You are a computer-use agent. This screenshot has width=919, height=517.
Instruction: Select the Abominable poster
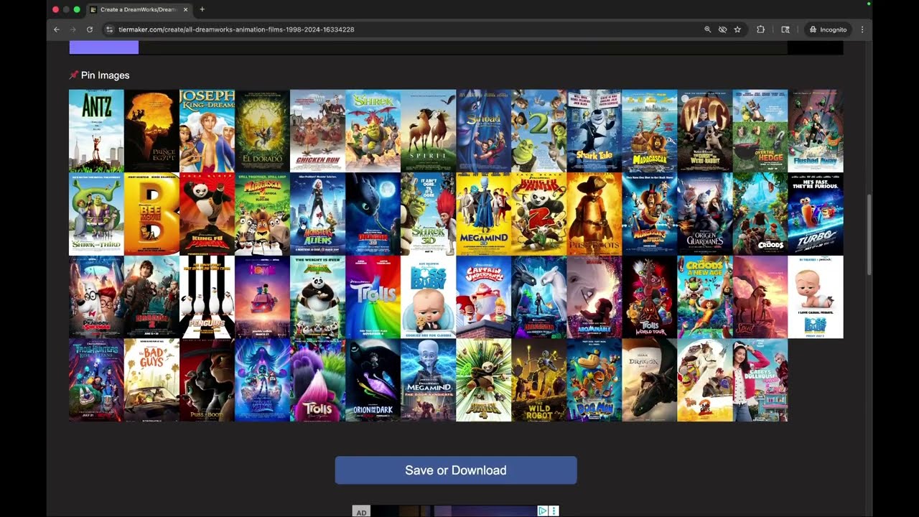pos(594,297)
